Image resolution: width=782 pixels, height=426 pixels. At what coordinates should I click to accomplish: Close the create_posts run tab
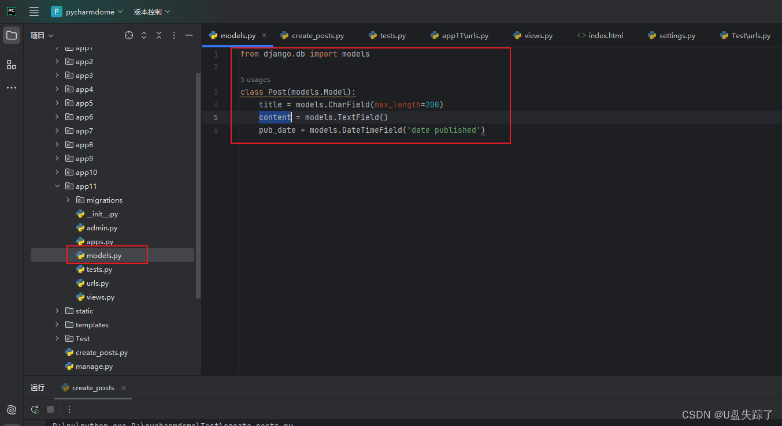point(123,388)
